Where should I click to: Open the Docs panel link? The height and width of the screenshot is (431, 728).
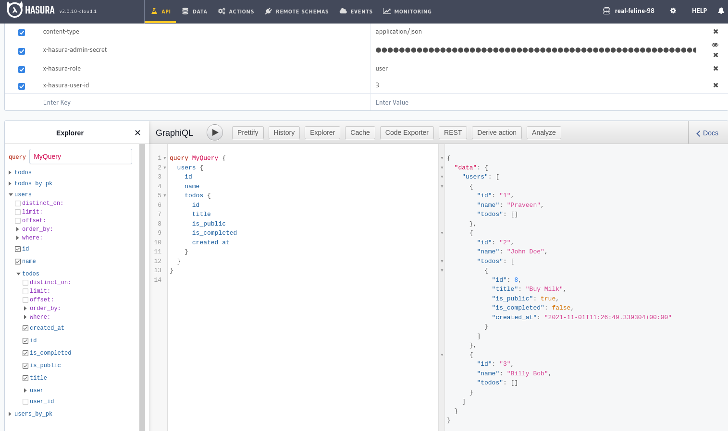(707, 133)
